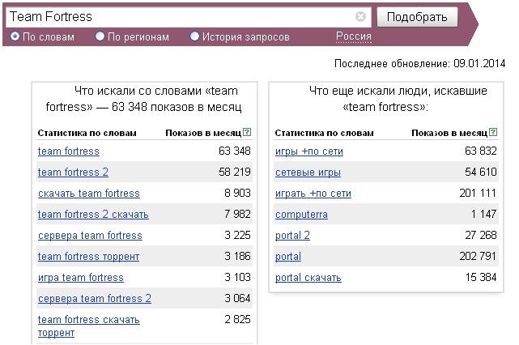Select the 'По словам' radio option
This screenshot has height=345, width=519.
point(15,36)
